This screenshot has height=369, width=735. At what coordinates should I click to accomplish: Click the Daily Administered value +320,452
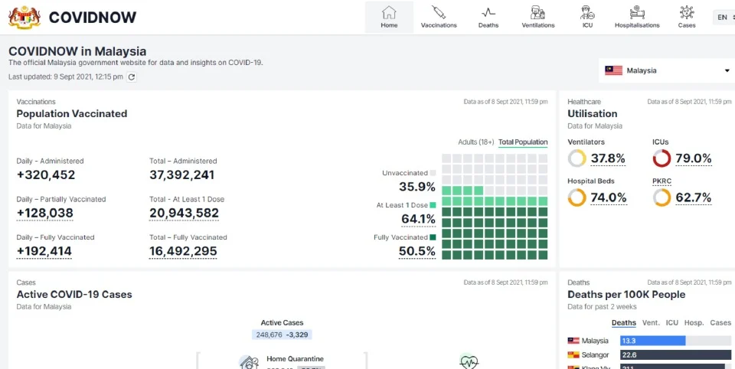[x=46, y=175]
